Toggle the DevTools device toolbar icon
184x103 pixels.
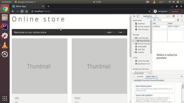(138, 16)
